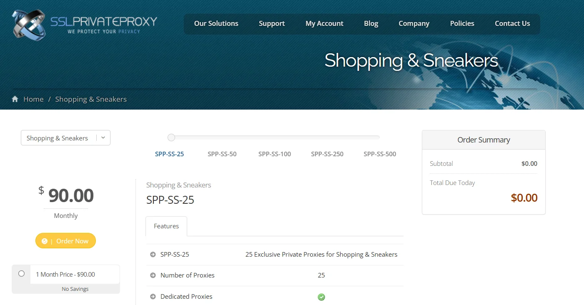Select the 1 Month Price radio button
This screenshot has height=305, width=584.
pos(21,274)
